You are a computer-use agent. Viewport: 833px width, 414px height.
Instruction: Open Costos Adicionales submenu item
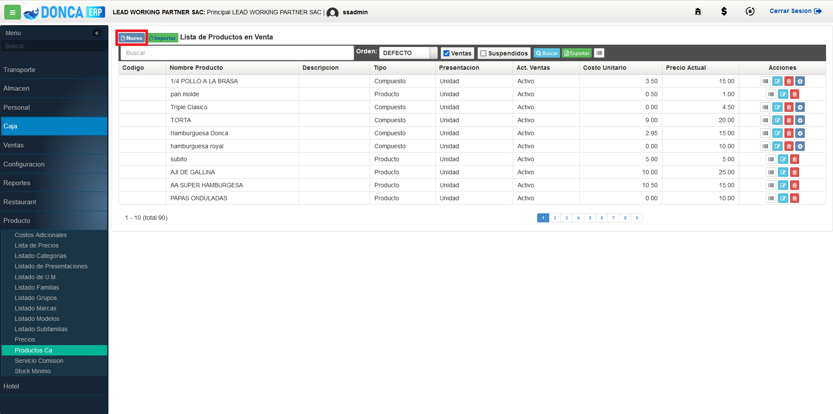(41, 235)
